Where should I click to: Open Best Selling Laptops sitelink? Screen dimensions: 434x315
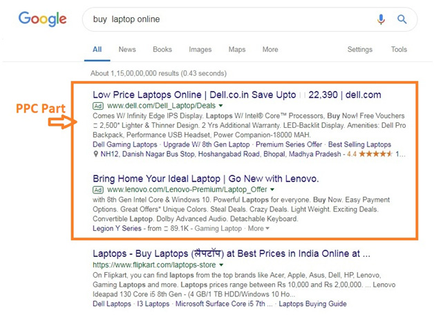point(359,144)
